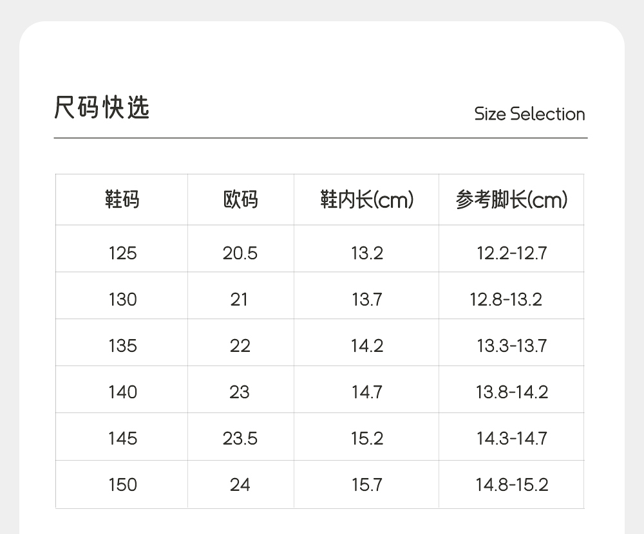
Task: Click foot length 12.8-13.2 cell
Action: [x=506, y=299]
